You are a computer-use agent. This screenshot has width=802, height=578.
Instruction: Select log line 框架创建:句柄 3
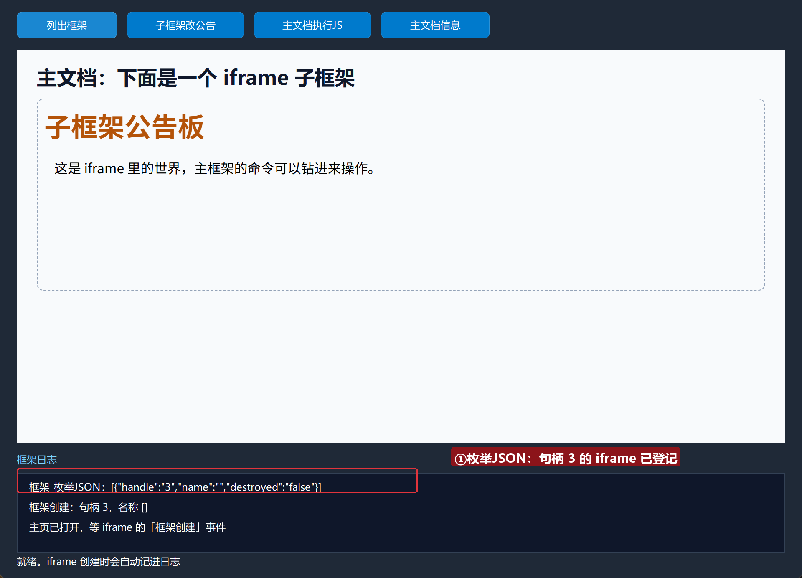88,507
